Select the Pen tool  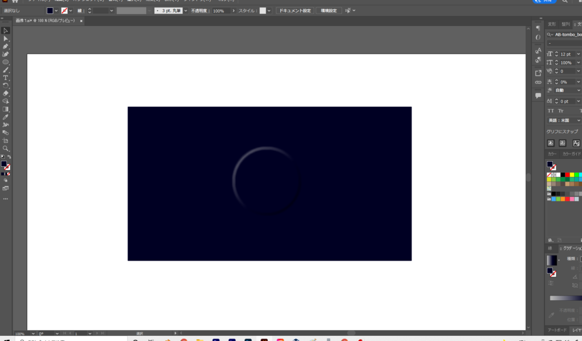pyautogui.click(x=6, y=47)
